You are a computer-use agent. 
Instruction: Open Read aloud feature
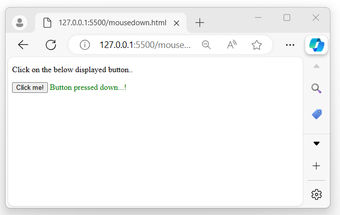pyautogui.click(x=232, y=45)
